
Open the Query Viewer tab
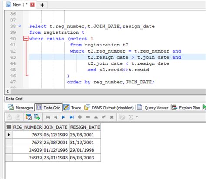[153, 108]
